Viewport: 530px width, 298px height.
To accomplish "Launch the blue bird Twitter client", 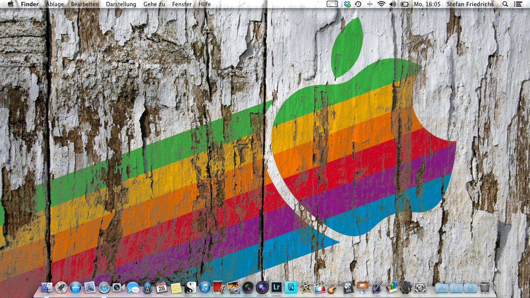I will click(x=147, y=288).
